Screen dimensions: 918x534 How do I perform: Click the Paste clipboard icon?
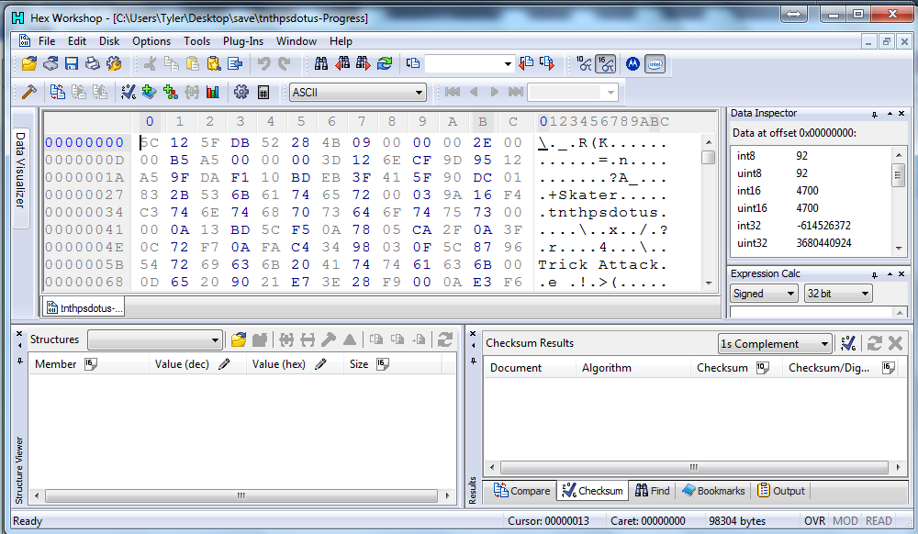[x=192, y=63]
